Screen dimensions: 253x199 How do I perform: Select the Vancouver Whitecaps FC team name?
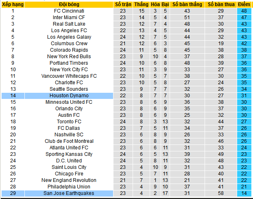[x=69, y=76]
